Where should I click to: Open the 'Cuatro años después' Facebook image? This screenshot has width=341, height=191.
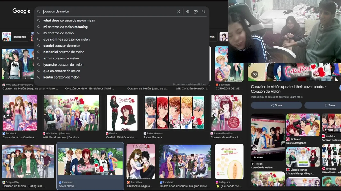[x=185, y=161]
